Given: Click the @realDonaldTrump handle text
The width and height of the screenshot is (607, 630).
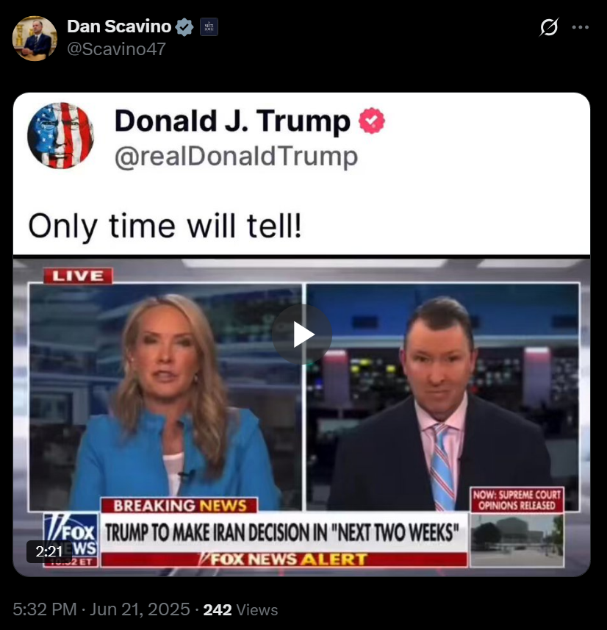Looking at the screenshot, I should [x=236, y=157].
